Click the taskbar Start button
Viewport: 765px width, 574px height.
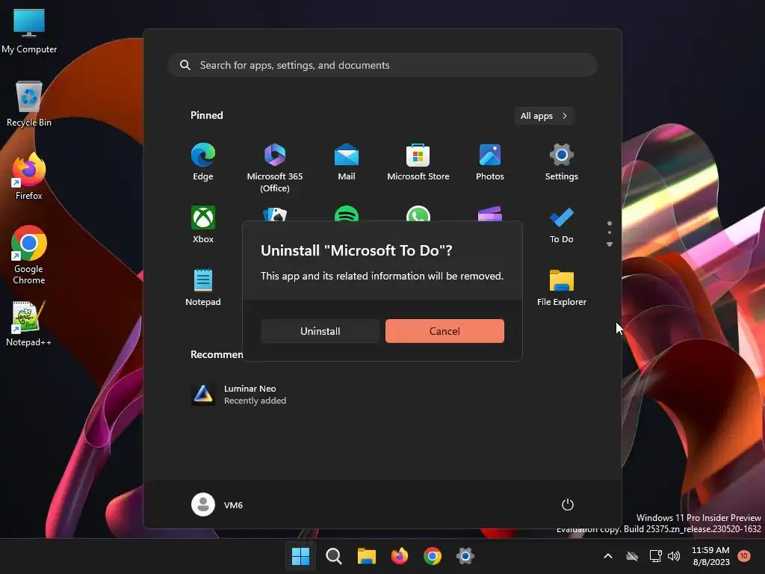coord(300,556)
